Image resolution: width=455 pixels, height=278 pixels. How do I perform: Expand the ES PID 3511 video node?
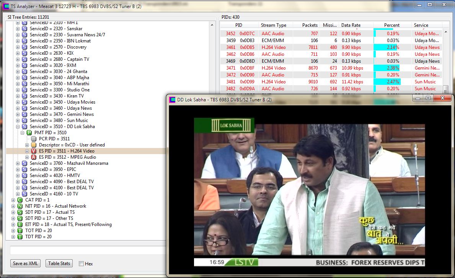click(27, 151)
